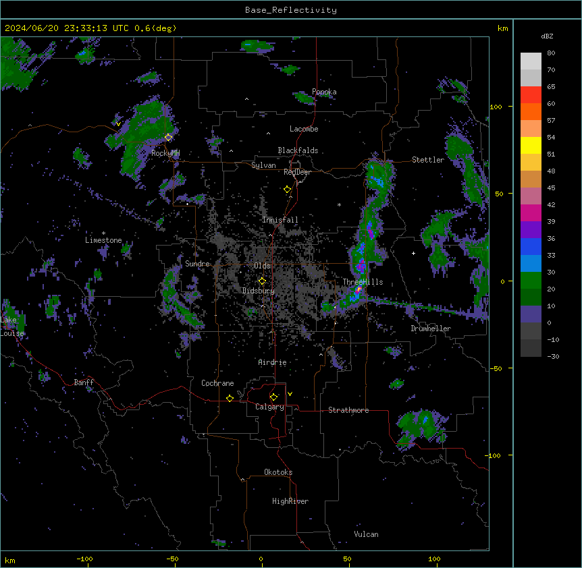Image resolution: width=582 pixels, height=568 pixels.
Task: Select the slate purple 0-10 dBZ legend color
Action: [531, 314]
